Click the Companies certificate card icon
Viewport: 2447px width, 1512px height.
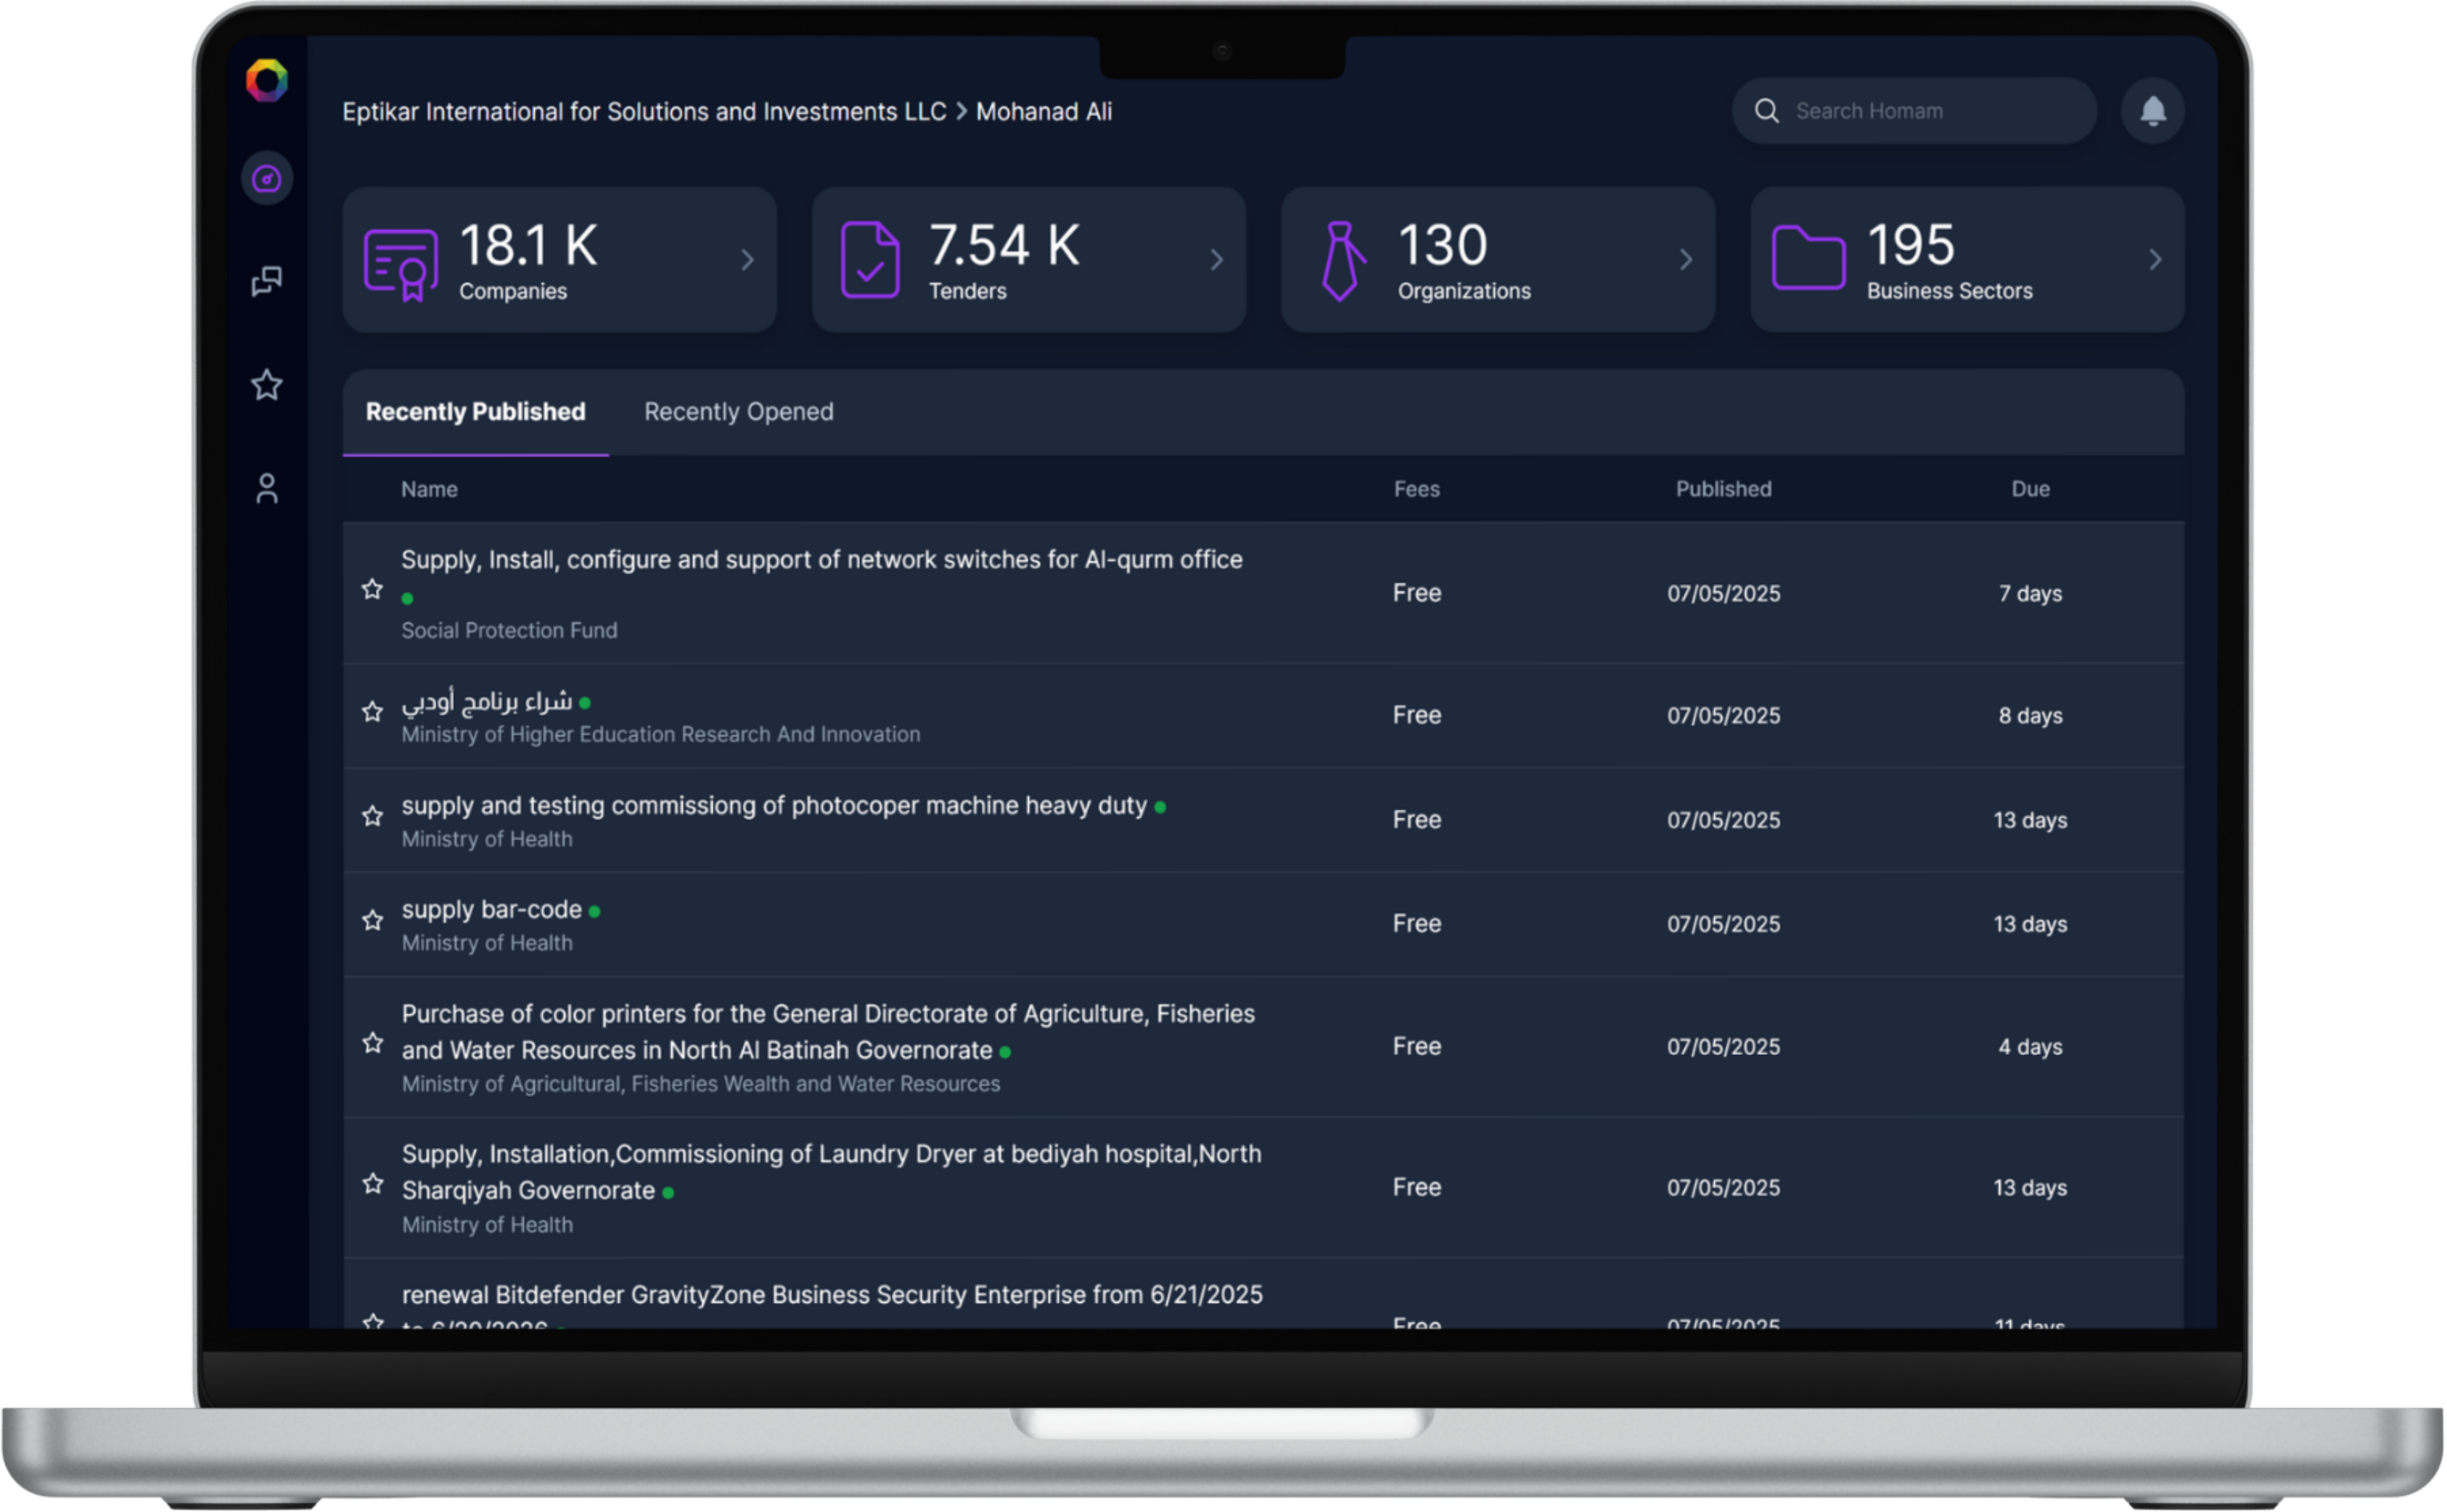point(401,259)
